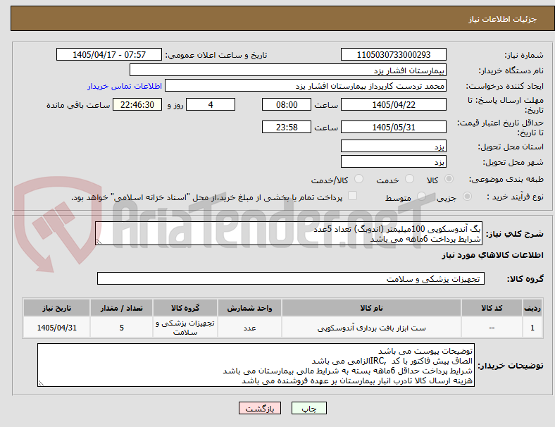Click the delivery province field یزد
The width and height of the screenshot is (555, 427).
[393, 146]
